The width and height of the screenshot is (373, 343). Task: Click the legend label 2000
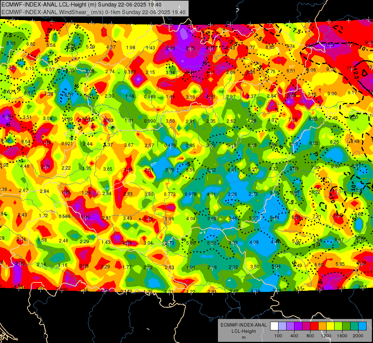pos(358,336)
